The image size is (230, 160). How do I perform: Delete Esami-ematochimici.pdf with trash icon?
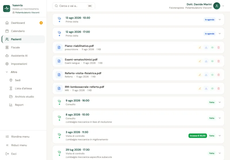(x=218, y=61)
